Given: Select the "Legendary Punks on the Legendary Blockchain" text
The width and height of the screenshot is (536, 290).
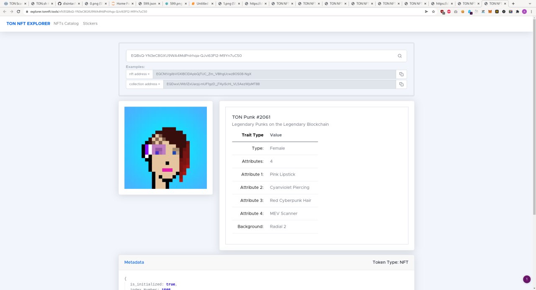Looking at the screenshot, I should pyautogui.click(x=281, y=125).
